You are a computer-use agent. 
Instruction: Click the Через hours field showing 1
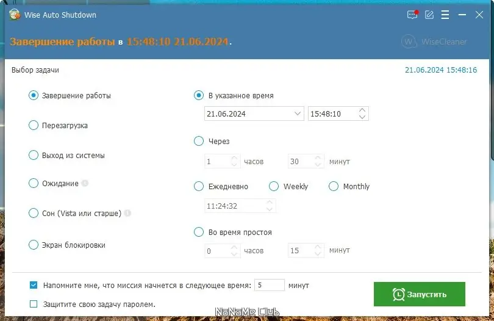[223, 162]
